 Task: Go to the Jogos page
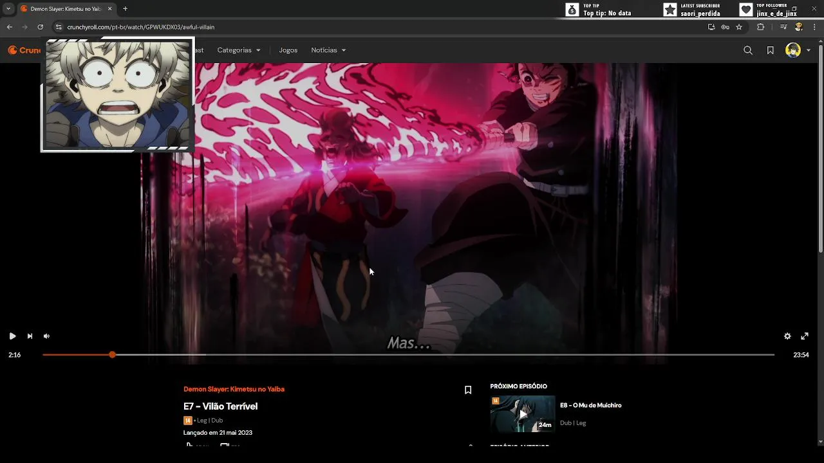click(288, 50)
